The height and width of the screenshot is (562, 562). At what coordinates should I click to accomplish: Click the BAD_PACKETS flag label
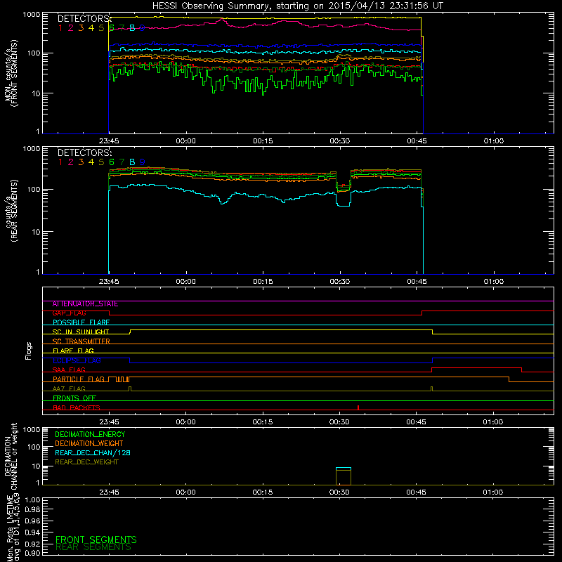[77, 408]
